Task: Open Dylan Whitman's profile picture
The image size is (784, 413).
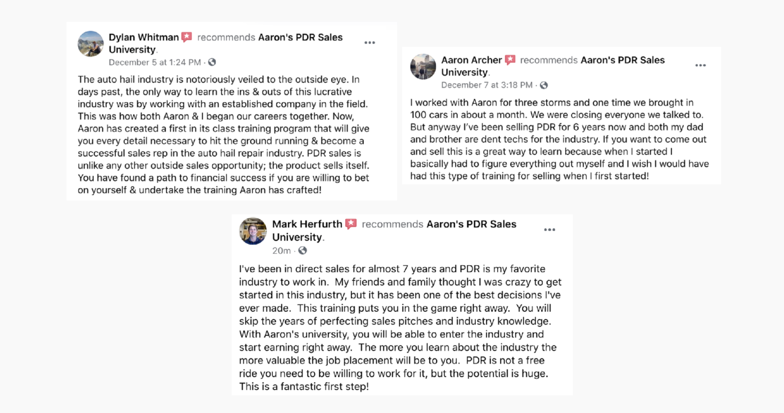Action: (x=91, y=44)
